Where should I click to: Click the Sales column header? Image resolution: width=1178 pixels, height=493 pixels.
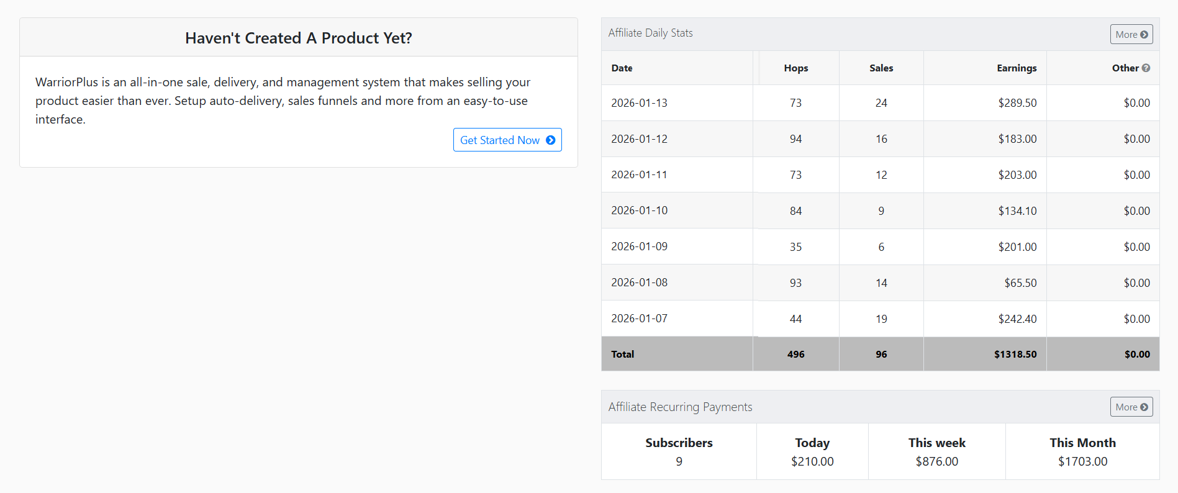[x=881, y=68]
